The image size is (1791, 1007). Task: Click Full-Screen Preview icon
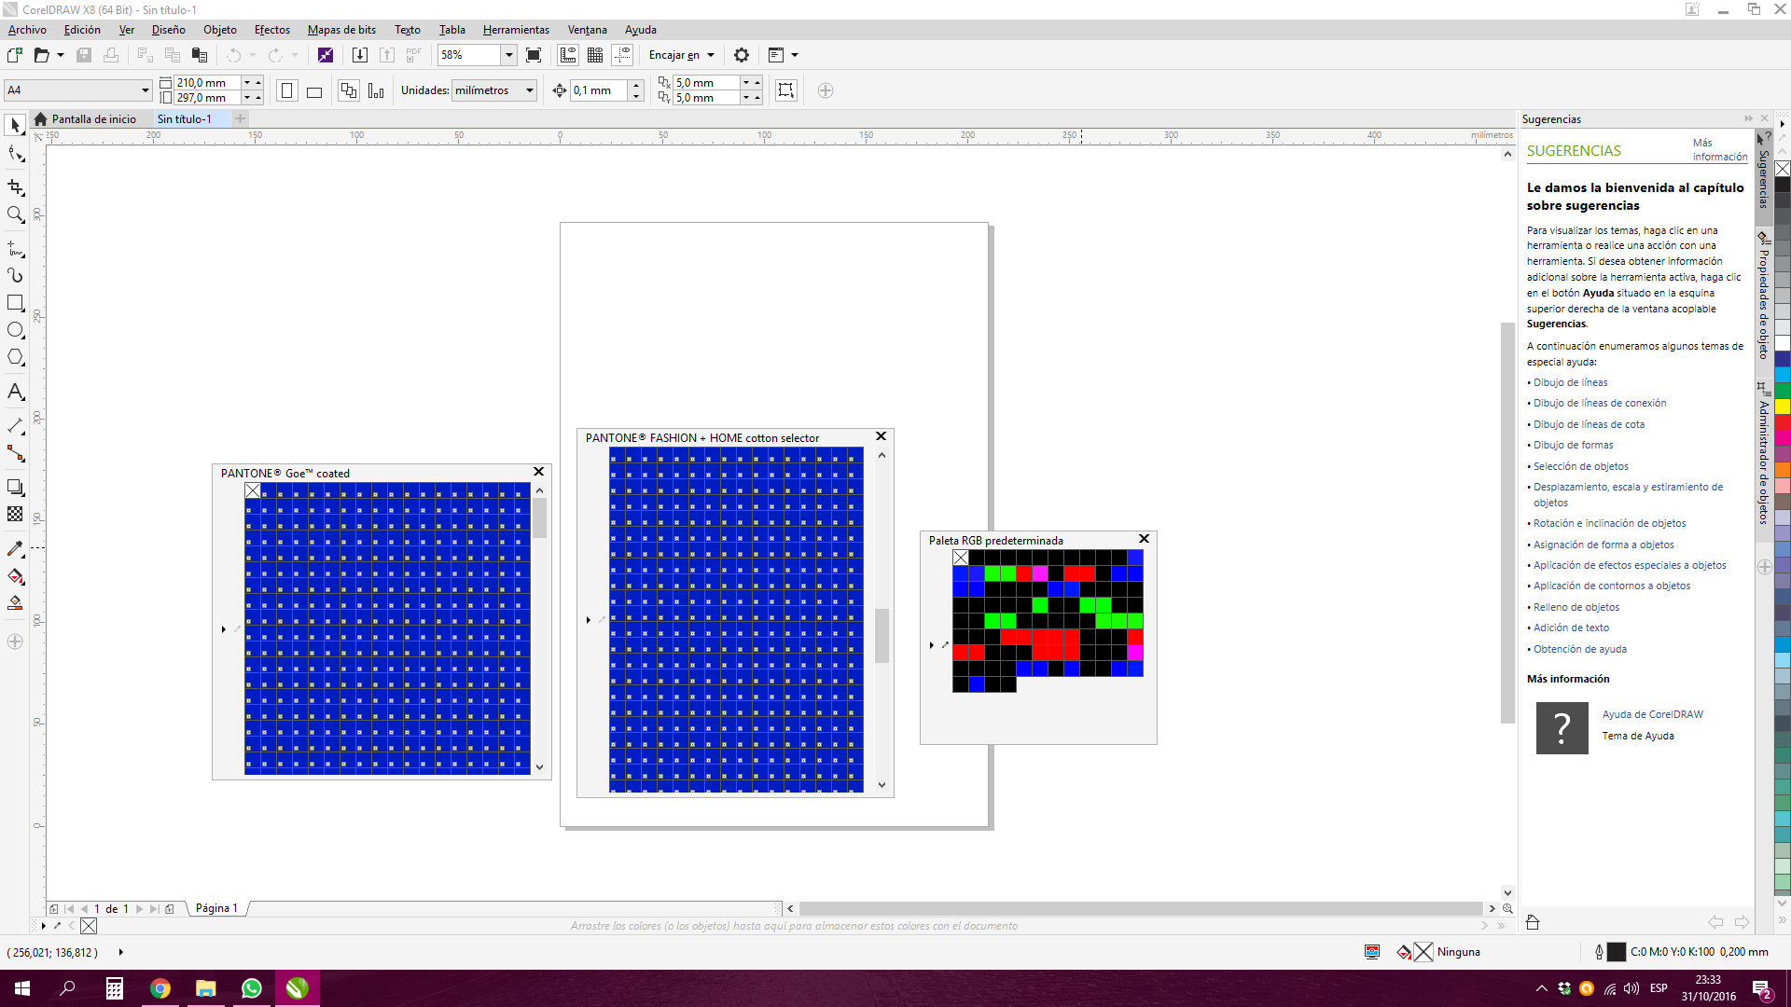point(534,55)
